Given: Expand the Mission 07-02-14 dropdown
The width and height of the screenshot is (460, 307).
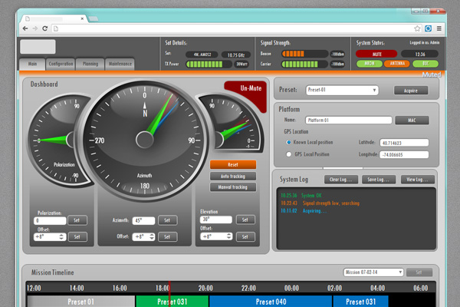Looking at the screenshot, I should click(373, 272).
